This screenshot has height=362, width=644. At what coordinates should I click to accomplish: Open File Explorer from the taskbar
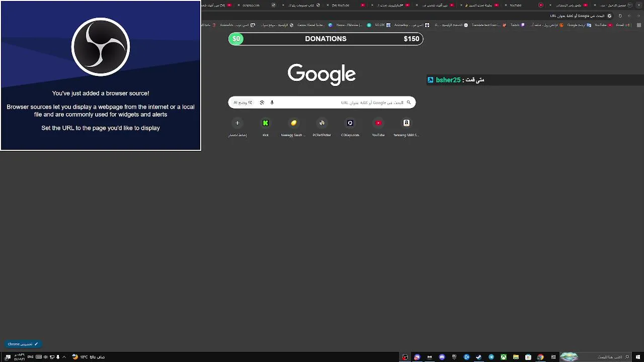click(516, 357)
